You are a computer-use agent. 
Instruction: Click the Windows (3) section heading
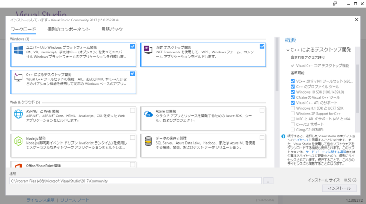click(x=20, y=39)
